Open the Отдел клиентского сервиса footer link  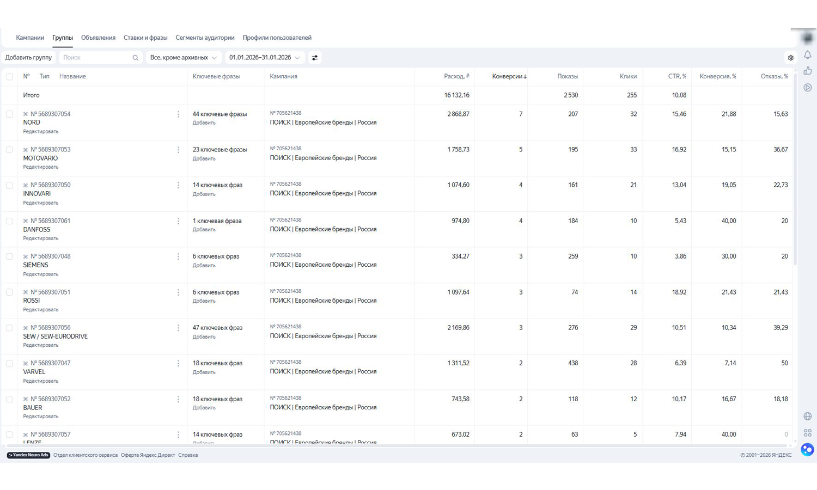[x=86, y=455]
